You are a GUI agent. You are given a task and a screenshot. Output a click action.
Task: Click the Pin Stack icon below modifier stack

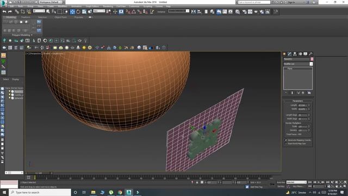[286, 93]
